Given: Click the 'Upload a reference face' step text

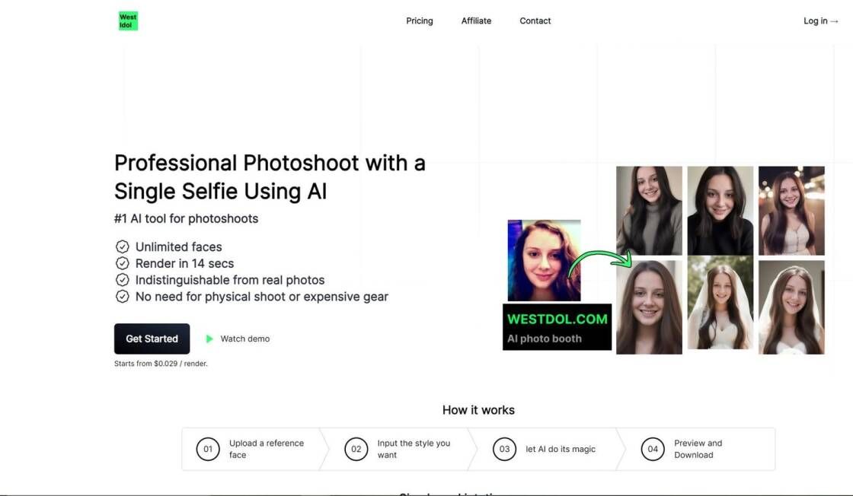Looking at the screenshot, I should tap(267, 450).
